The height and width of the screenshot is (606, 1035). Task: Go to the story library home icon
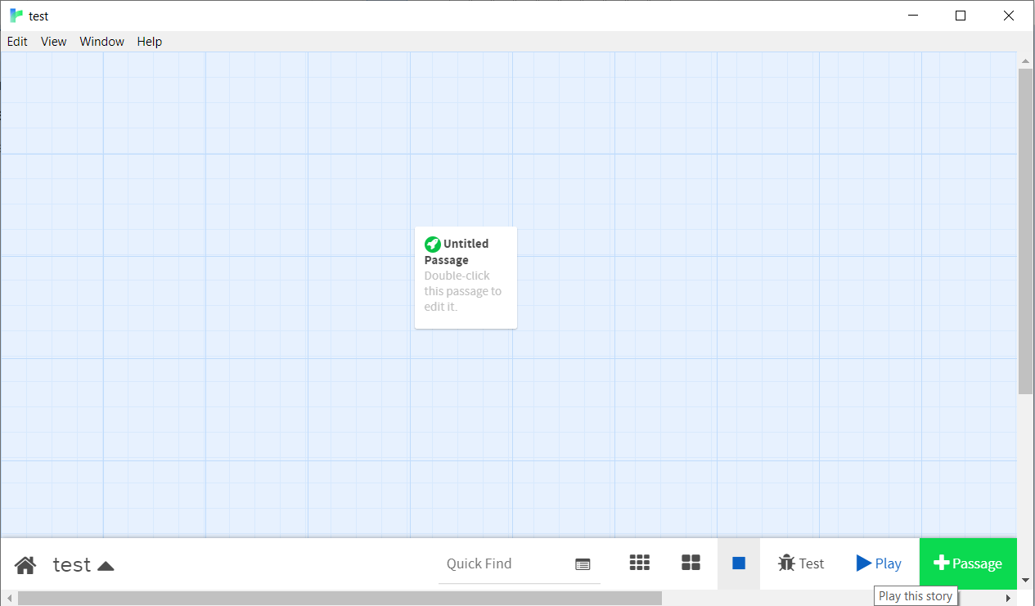[x=25, y=564]
